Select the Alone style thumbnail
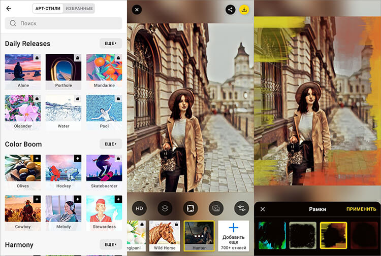Screen dimensions: 381x256 (23, 71)
